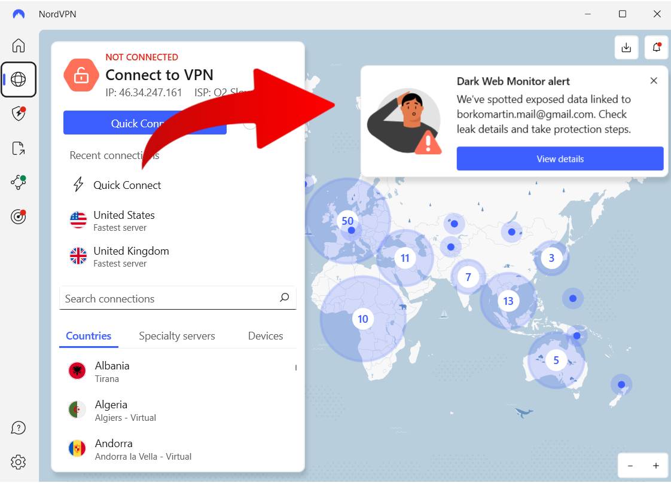The width and height of the screenshot is (671, 483).
Task: Click the Africa cluster marked 10
Action: click(363, 319)
